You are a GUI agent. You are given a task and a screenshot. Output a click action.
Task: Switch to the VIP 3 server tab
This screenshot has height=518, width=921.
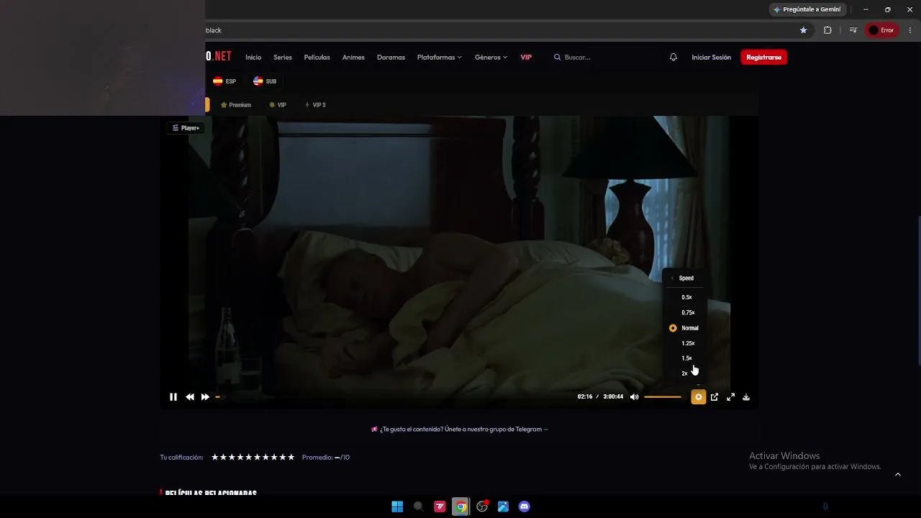tap(315, 105)
